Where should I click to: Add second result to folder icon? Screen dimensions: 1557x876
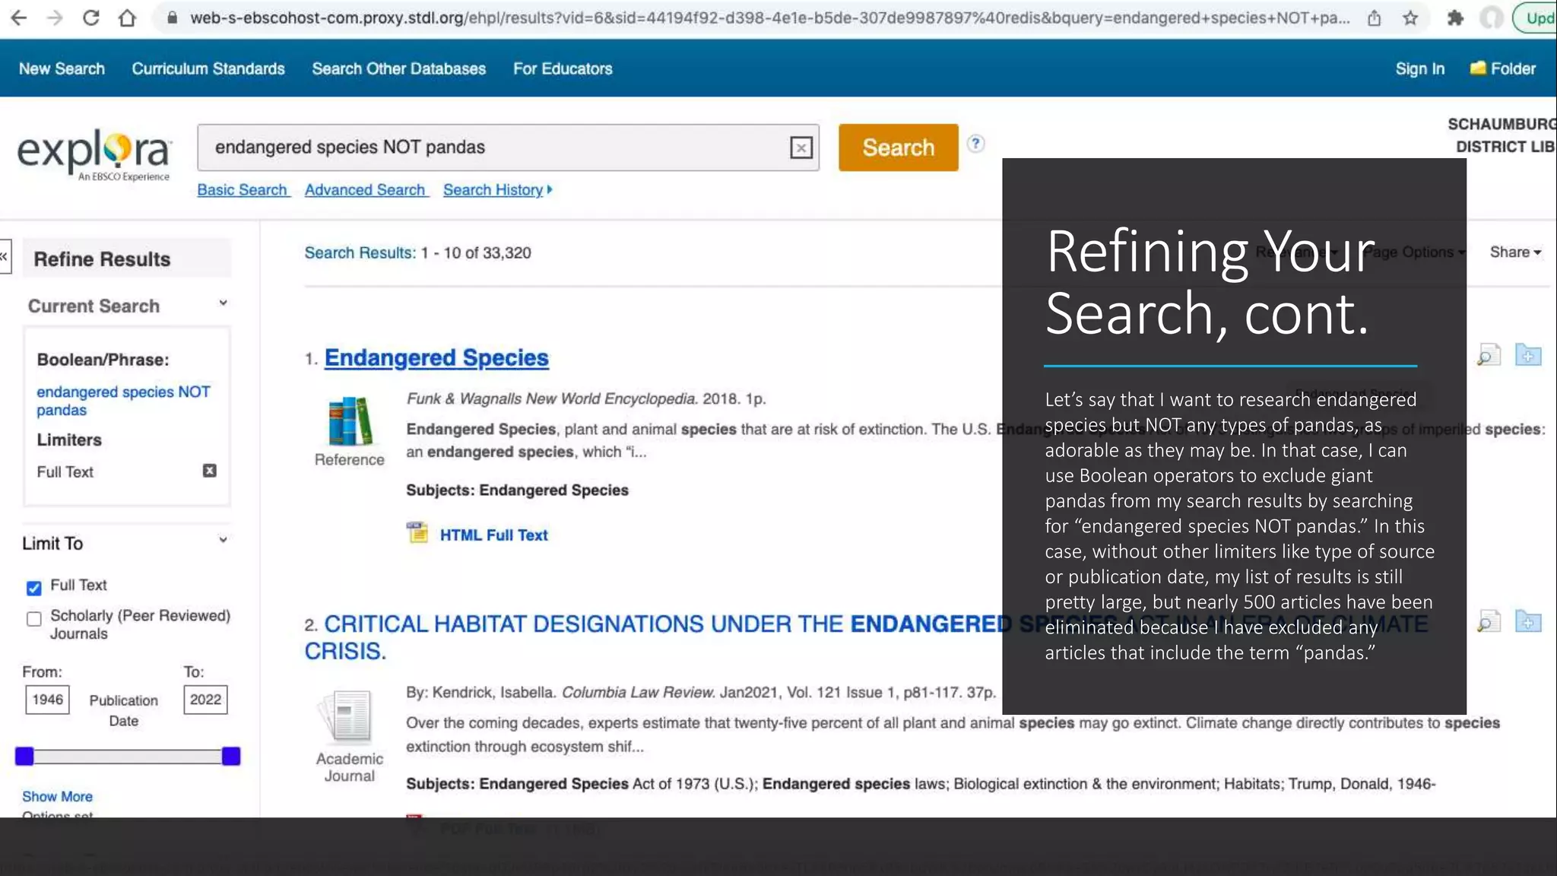pos(1527,622)
